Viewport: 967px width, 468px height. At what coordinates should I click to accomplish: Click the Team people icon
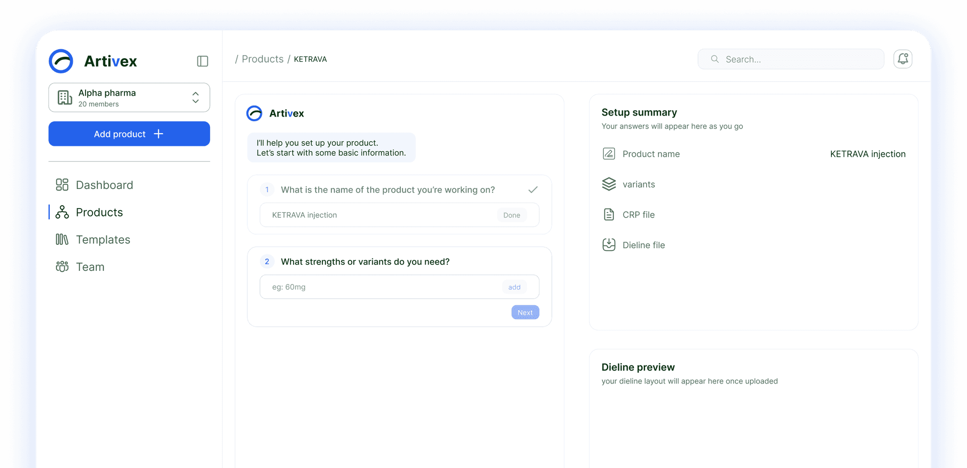62,266
